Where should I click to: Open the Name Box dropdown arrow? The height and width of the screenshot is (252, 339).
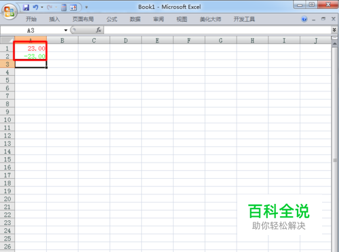[66, 30]
